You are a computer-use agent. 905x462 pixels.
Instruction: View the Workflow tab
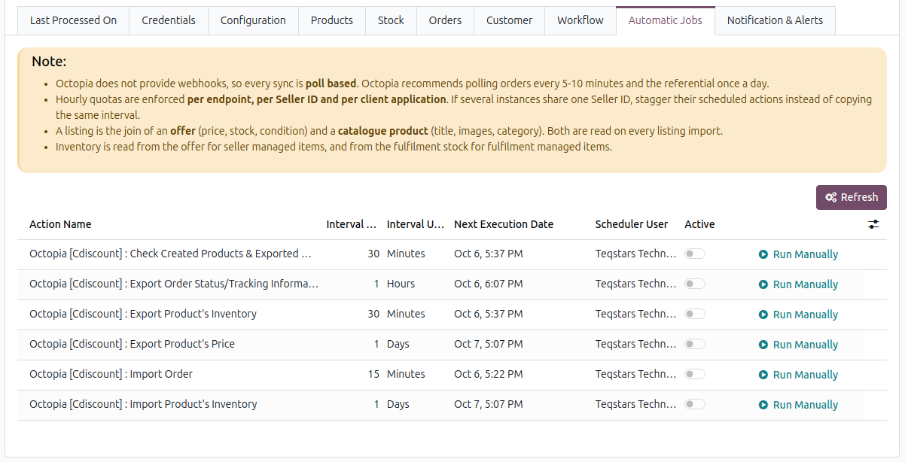click(580, 20)
